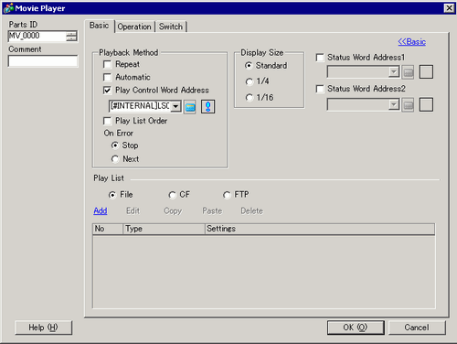The width and height of the screenshot is (457, 344).
Task: Switch to the Basic tab
Action: click(x=99, y=26)
